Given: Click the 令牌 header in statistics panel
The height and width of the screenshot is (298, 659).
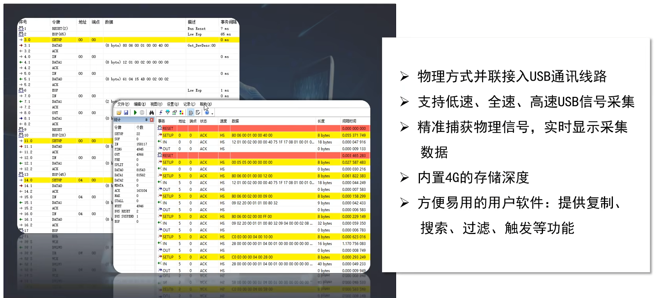Looking at the screenshot, I should coord(118,128).
